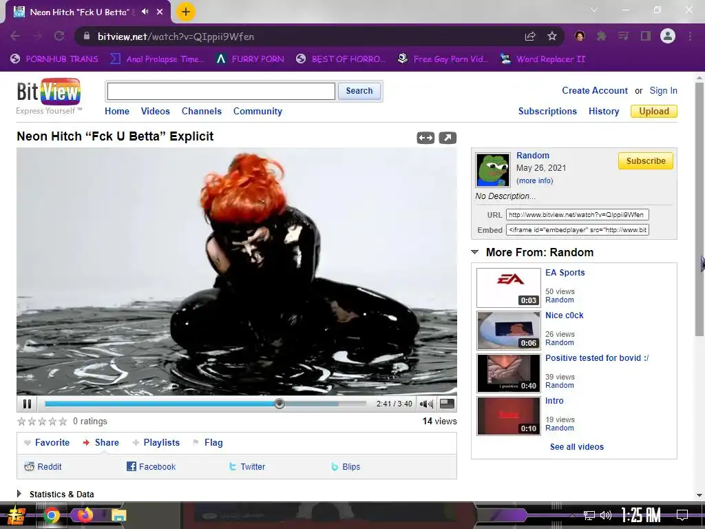
Task: Open the Chrome media control icon
Action: coord(623,36)
